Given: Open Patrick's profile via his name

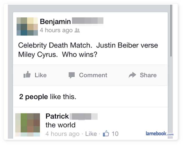Looking at the screenshot, I should 57,116.
